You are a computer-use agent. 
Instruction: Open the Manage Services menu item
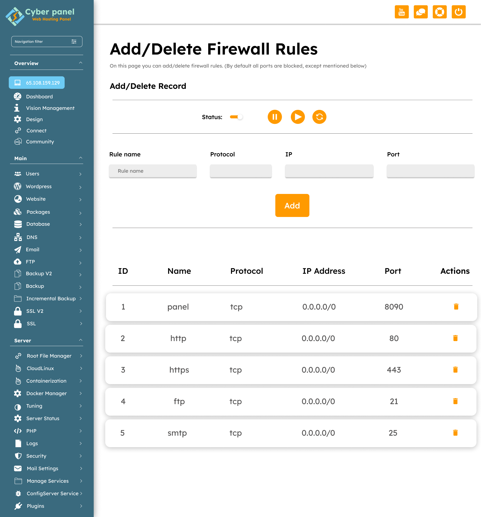click(x=47, y=481)
